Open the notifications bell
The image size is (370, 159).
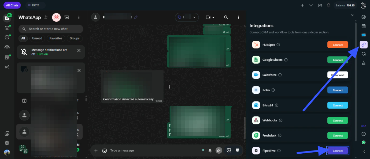[x=328, y=5]
